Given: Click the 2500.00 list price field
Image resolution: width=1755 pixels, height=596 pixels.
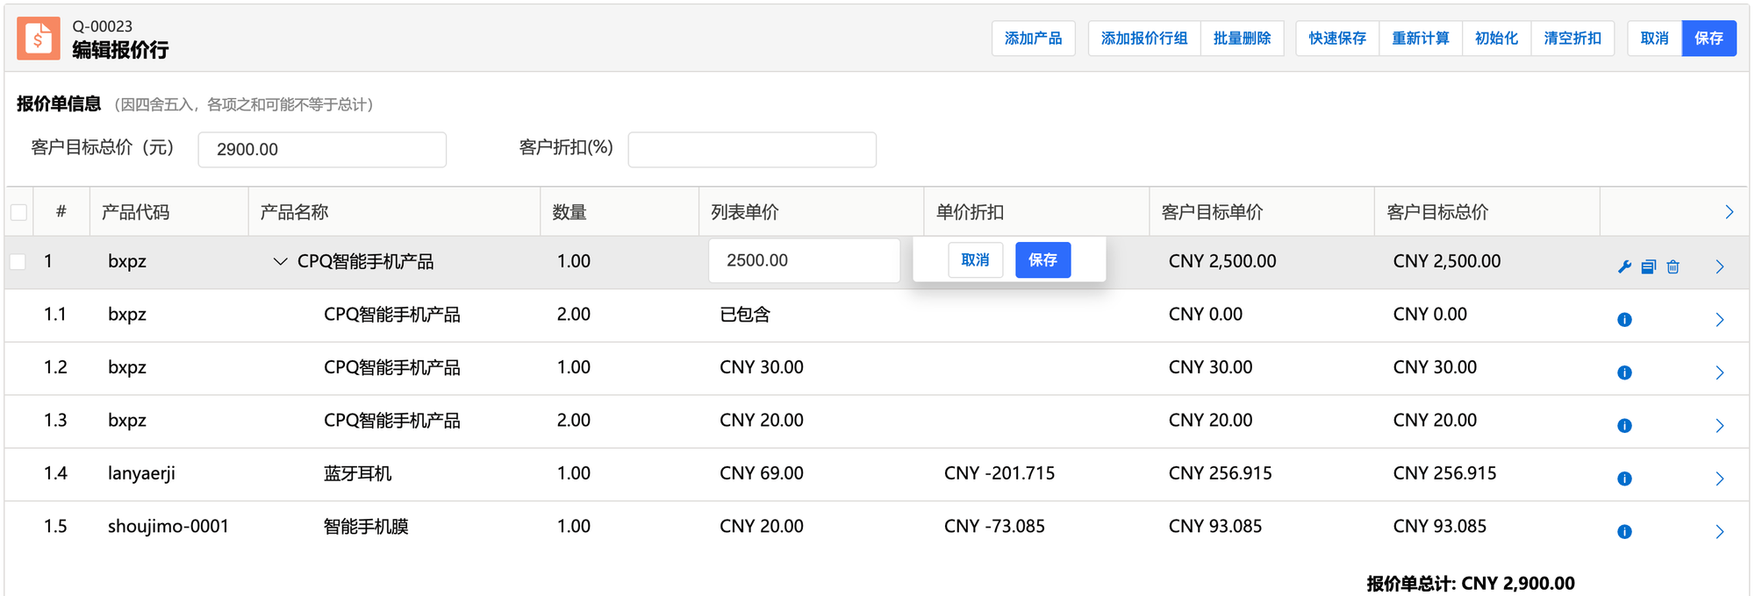Looking at the screenshot, I should pos(804,260).
